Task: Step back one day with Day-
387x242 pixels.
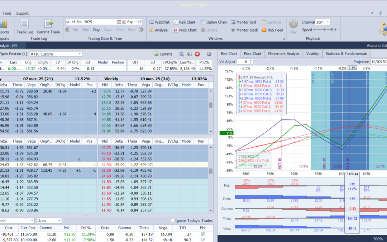Action: [97, 30]
